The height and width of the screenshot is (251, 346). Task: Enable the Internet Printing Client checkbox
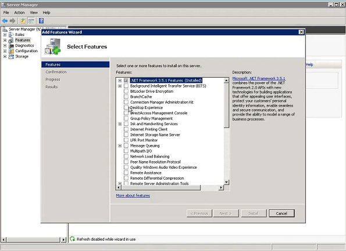tap(126, 129)
